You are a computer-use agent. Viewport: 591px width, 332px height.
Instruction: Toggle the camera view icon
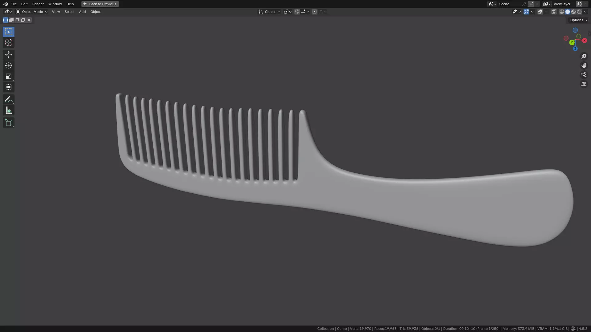pos(584,75)
